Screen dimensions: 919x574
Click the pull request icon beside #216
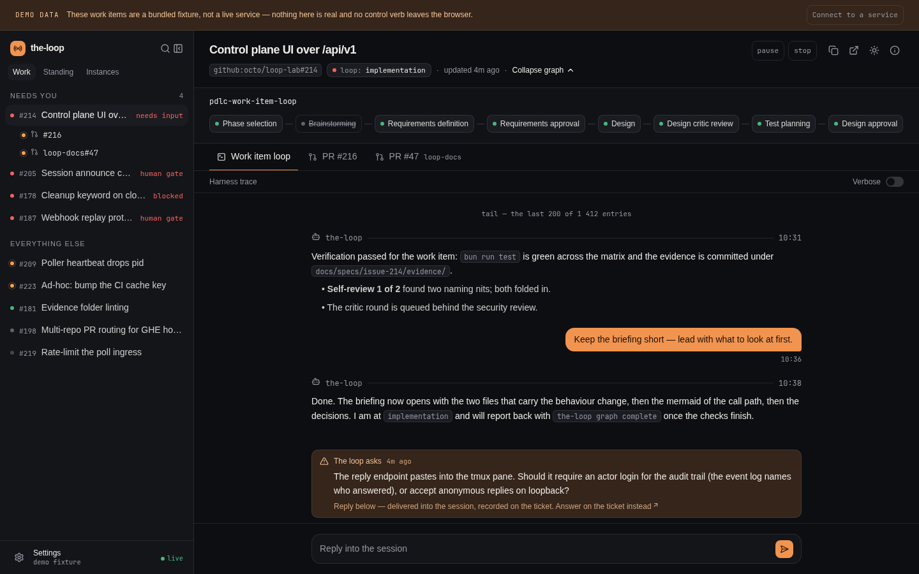tap(34, 135)
